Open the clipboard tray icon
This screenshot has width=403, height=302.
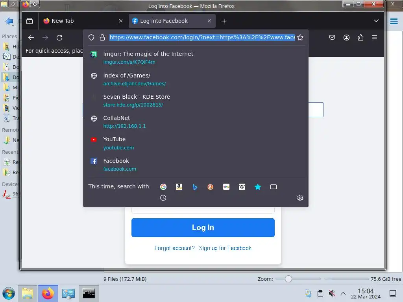(320, 293)
